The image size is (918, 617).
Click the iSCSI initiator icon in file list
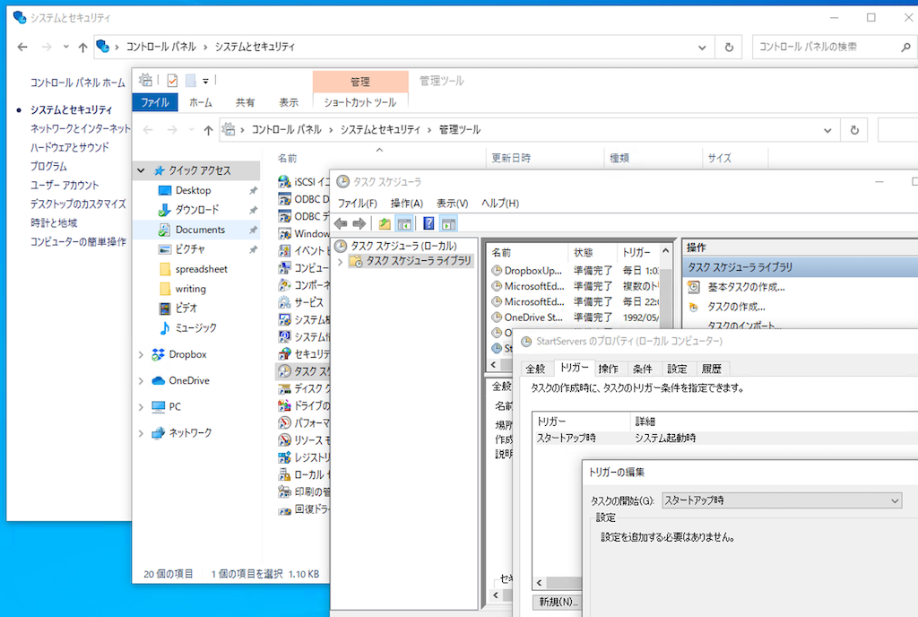pos(284,182)
